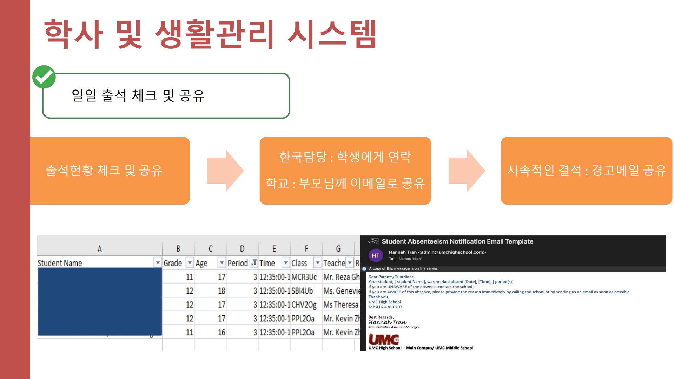Open the Age column filter dropdown
The height and width of the screenshot is (379, 674).
point(222,262)
